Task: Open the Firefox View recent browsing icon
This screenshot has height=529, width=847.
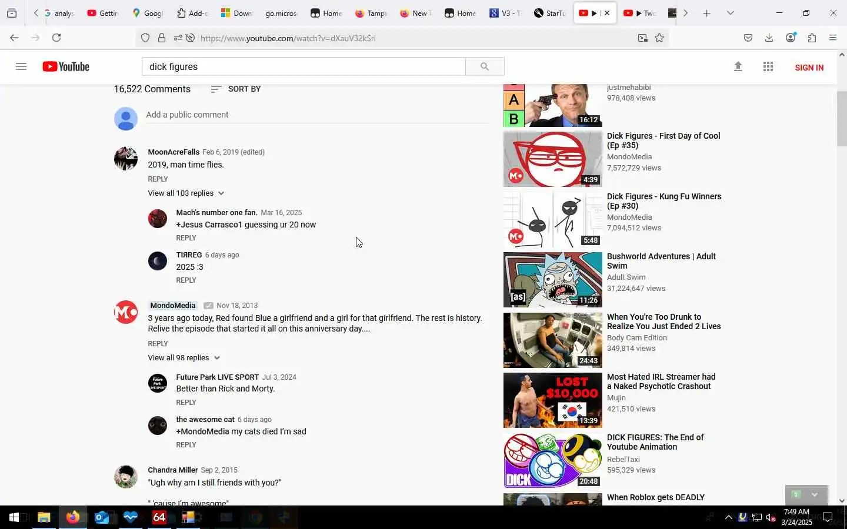Action: [x=12, y=13]
